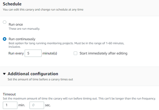Click the Schedule section heading

coord(12,4)
